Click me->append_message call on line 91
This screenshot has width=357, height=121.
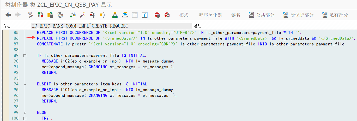click(x=108, y=67)
